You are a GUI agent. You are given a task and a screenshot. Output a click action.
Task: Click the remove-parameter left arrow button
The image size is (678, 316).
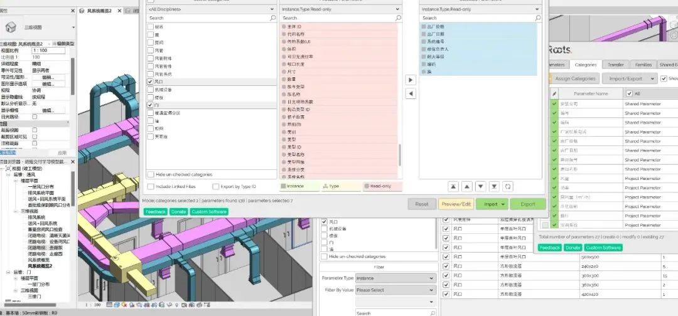pyautogui.click(x=411, y=94)
